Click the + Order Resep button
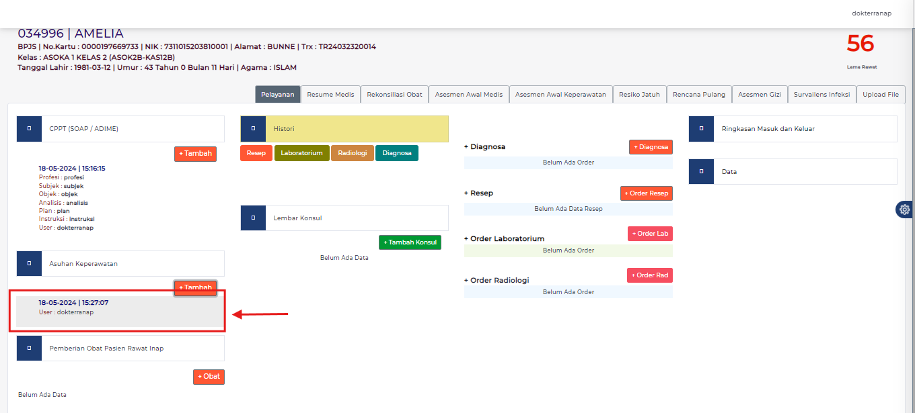 click(x=646, y=193)
